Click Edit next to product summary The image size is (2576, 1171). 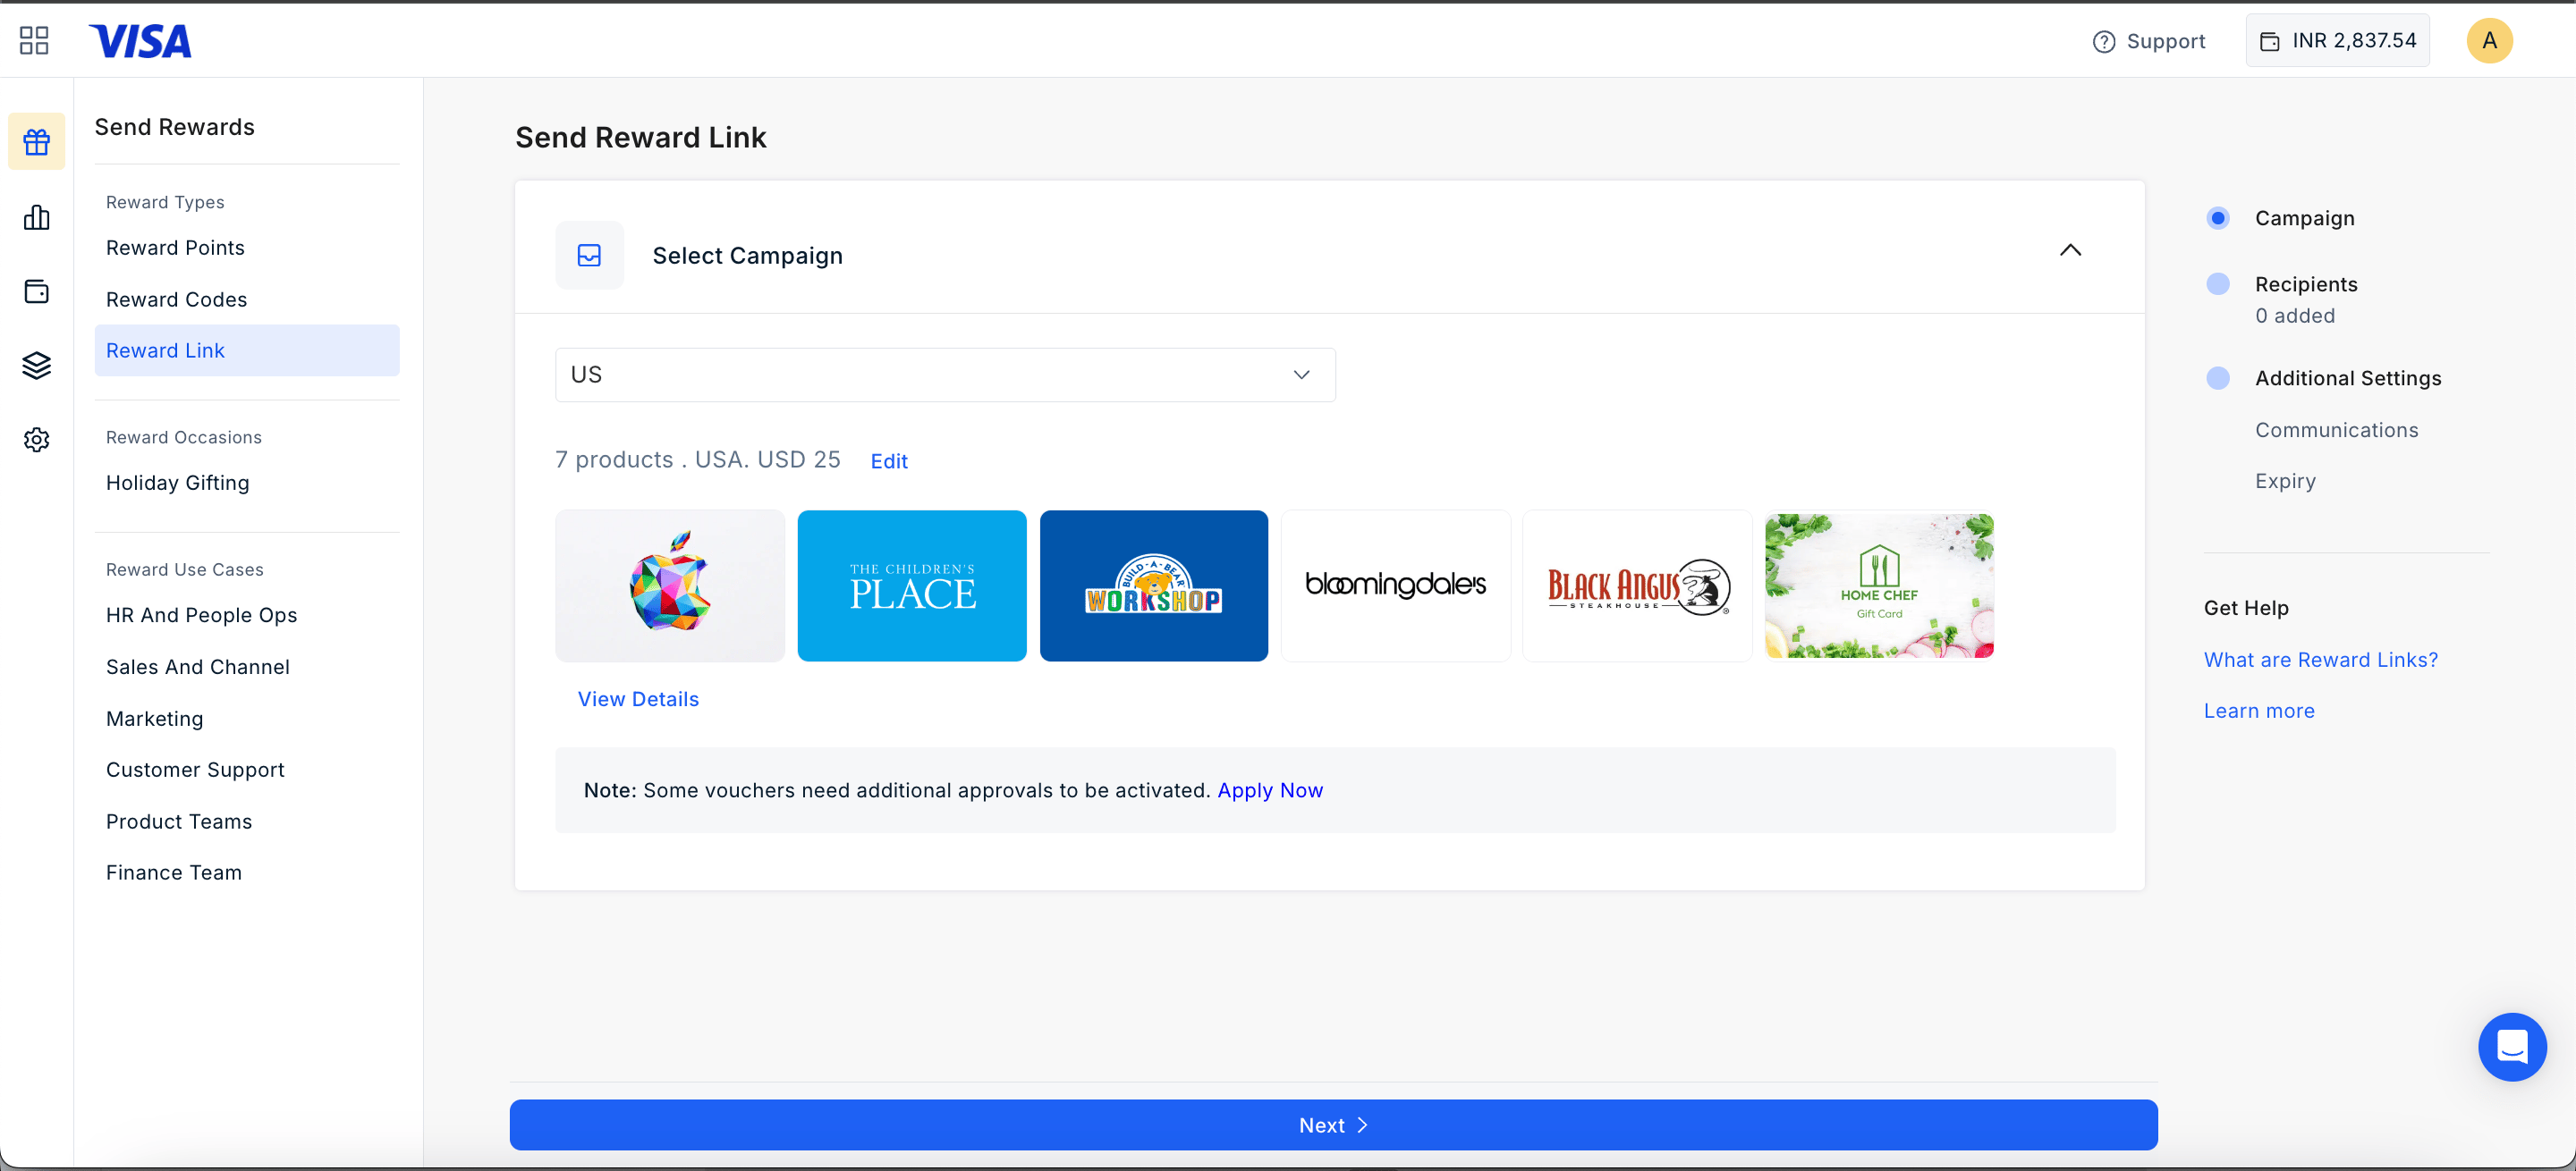click(889, 461)
